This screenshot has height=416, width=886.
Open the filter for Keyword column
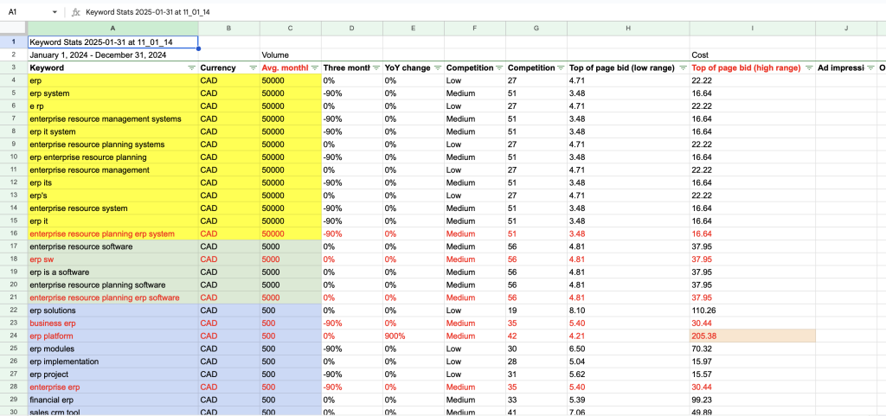click(x=191, y=67)
